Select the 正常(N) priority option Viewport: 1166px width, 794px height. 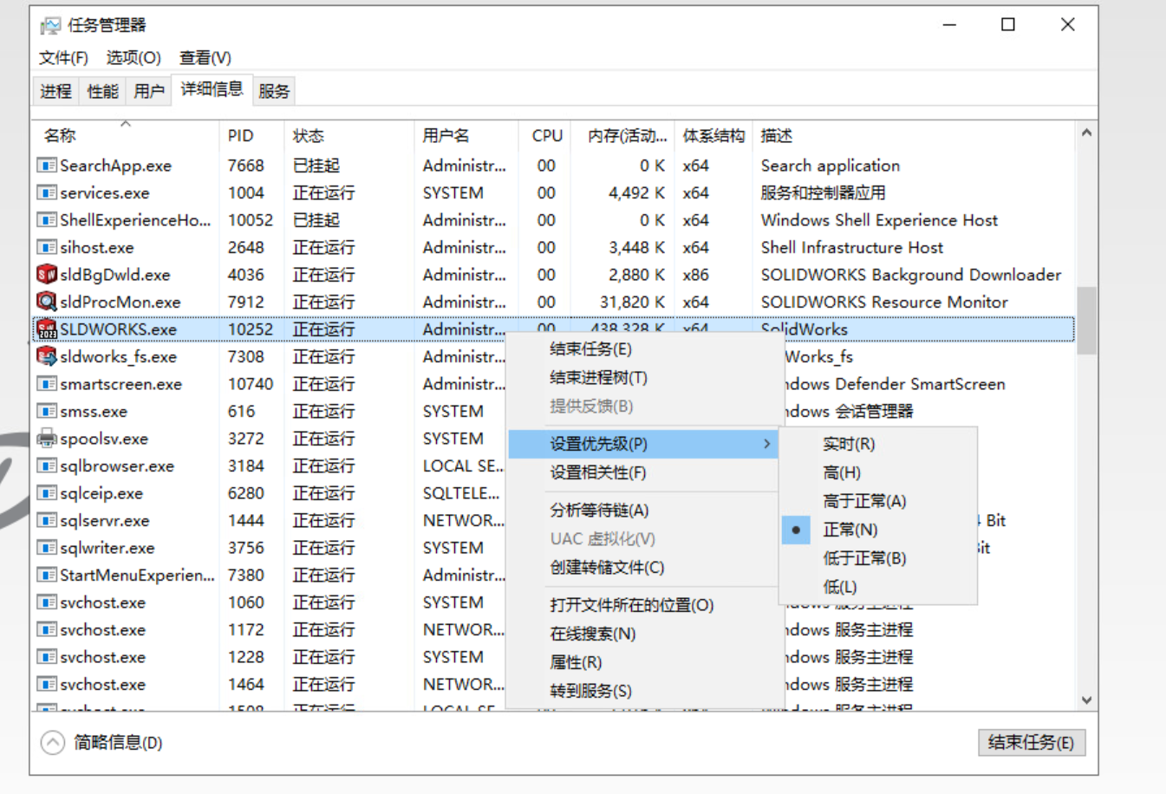878,530
